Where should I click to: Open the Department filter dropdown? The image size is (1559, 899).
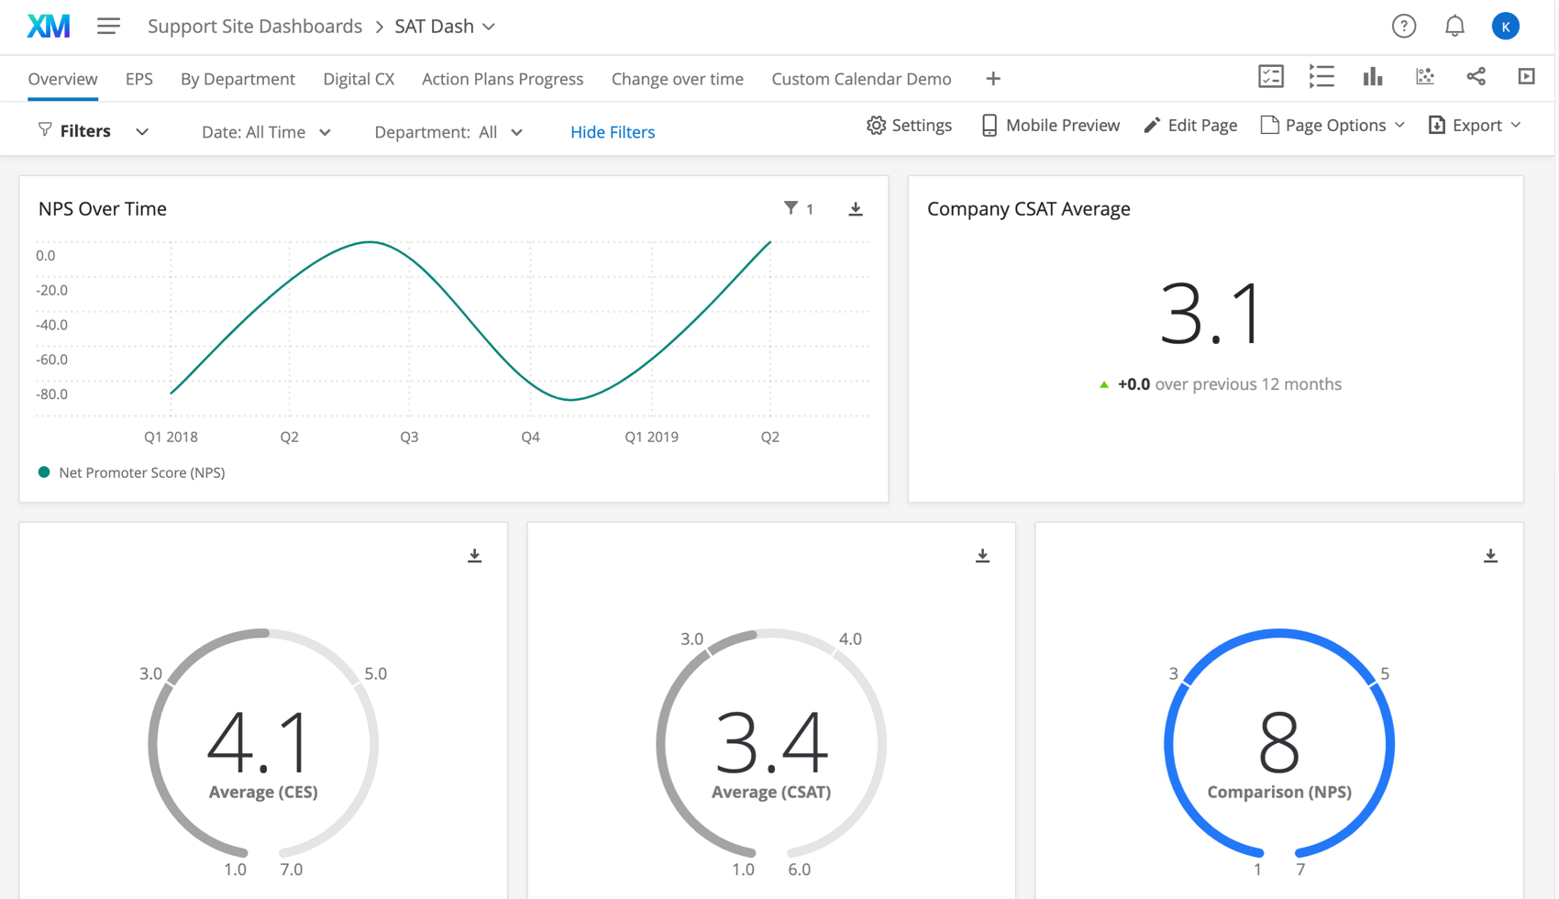[448, 131]
